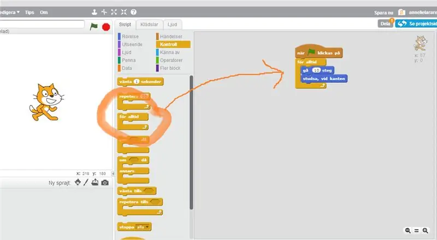The image size is (437, 240).
Task: Select the Utseende block category
Action: [132, 44]
